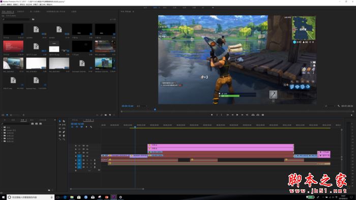The height and width of the screenshot is (200, 356).
Task: Click the Mark Out button
Action: [222, 115]
